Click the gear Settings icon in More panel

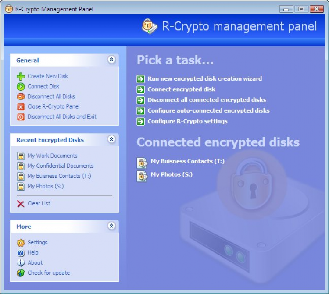[x=21, y=243]
